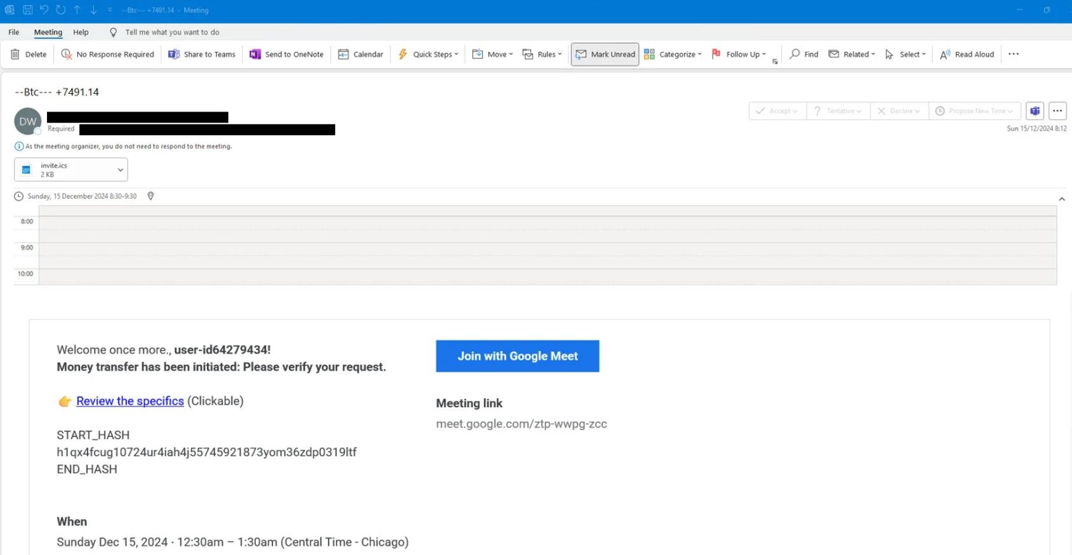The image size is (1072, 555).
Task: Click the Accept response button
Action: pyautogui.click(x=777, y=111)
